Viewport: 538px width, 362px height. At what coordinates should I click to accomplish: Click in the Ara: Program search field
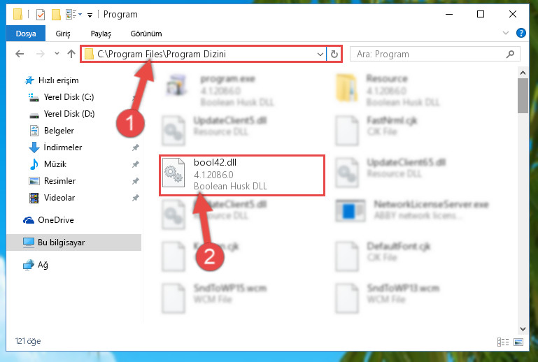429,55
